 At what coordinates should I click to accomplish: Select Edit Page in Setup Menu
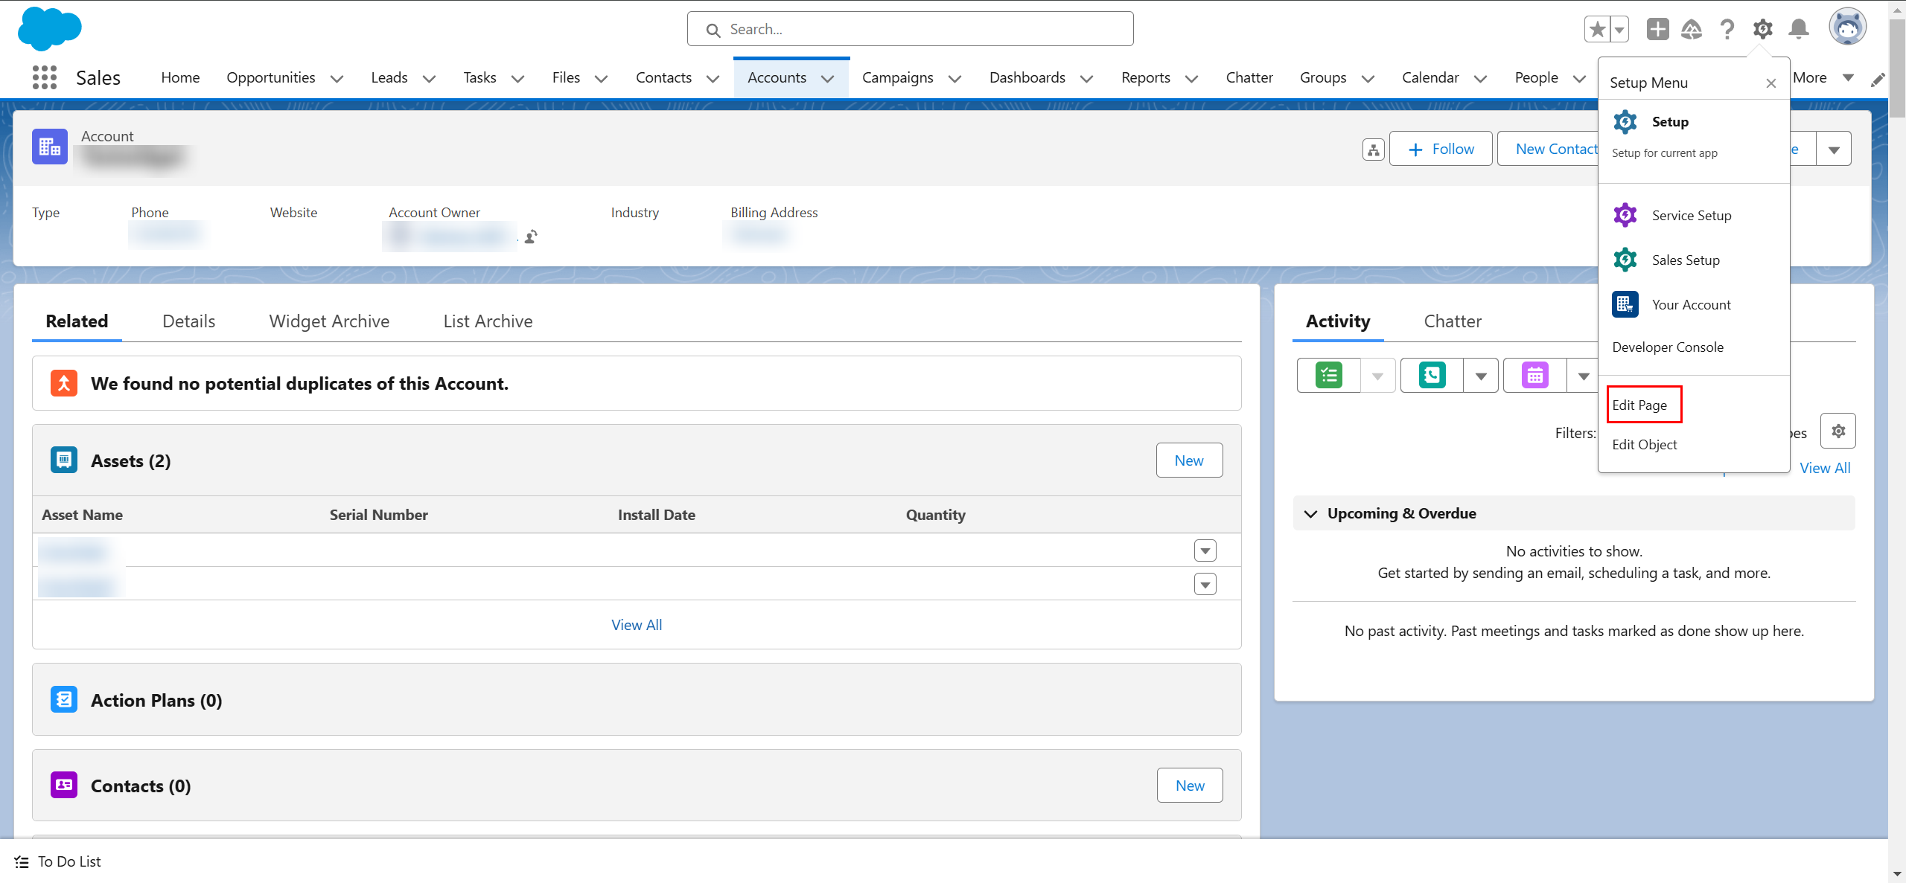[x=1639, y=405]
